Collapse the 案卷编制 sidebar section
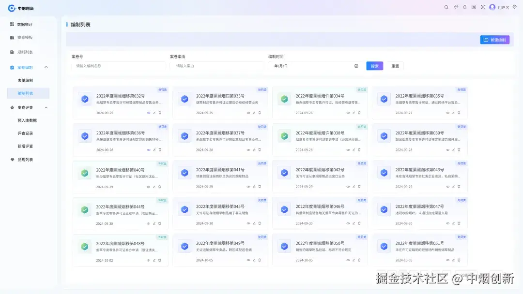523x294 pixels. pyautogui.click(x=46, y=67)
